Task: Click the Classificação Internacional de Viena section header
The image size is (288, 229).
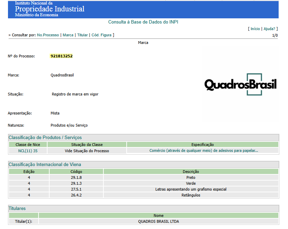Action: 45,164
